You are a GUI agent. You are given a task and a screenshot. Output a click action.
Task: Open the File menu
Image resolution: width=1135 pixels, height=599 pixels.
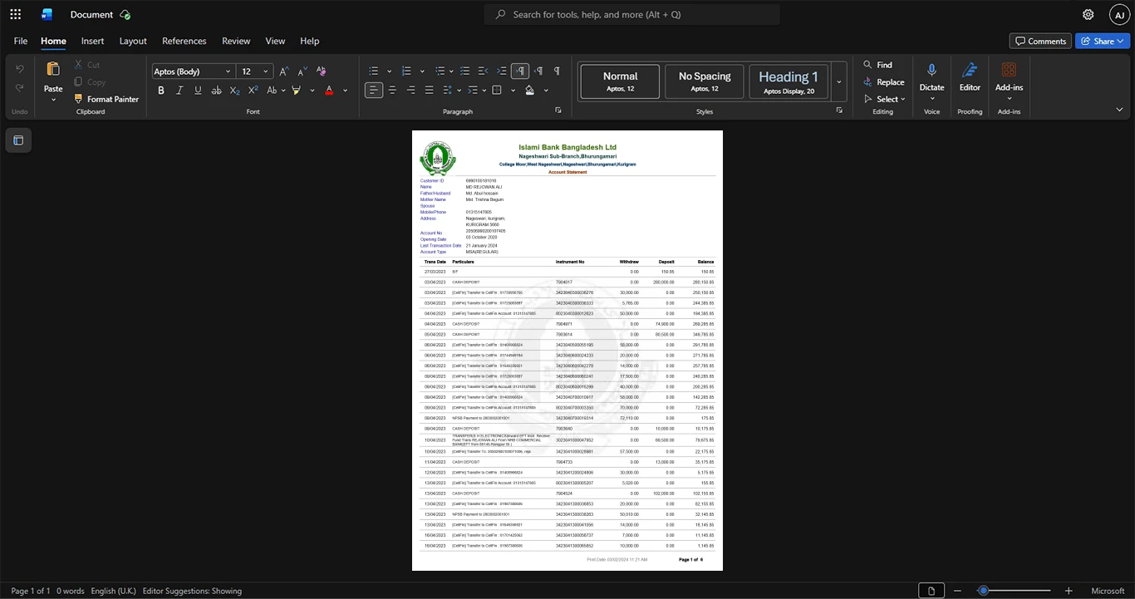(21, 41)
